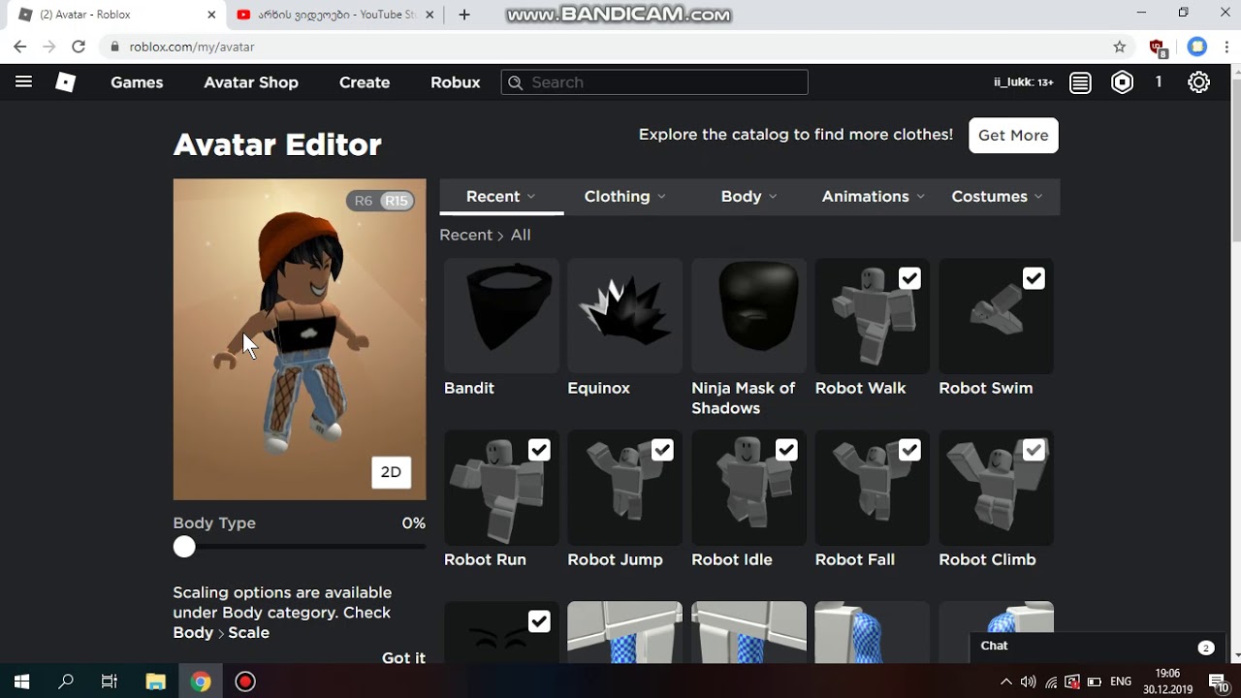
Task: Uncheck the Robot Jump animation
Action: tap(662, 450)
